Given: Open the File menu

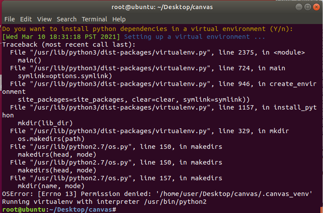Looking at the screenshot, I should pyautogui.click(x=9, y=19).
